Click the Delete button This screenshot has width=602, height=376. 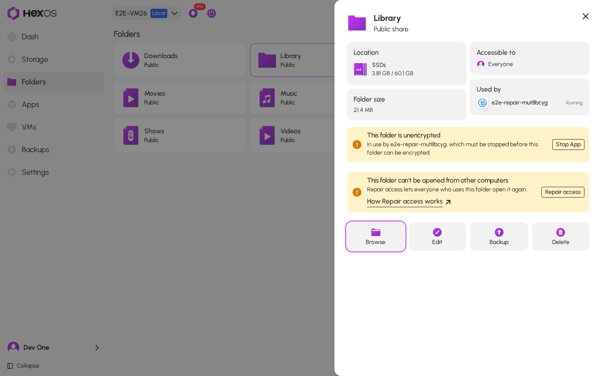[561, 236]
